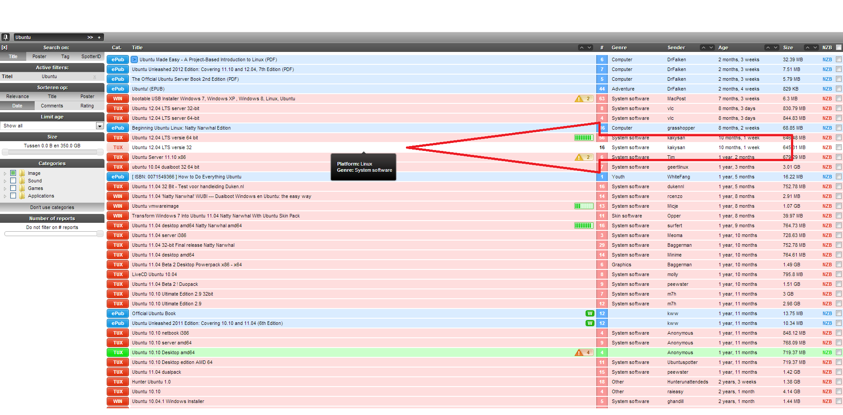Remove the Titel Ubuntu filter with x
The width and height of the screenshot is (843, 415).
[x=94, y=77]
